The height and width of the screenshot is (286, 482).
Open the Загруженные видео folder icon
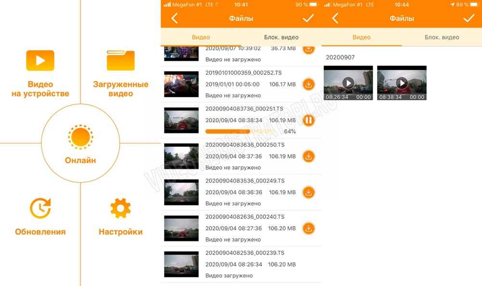(120, 60)
